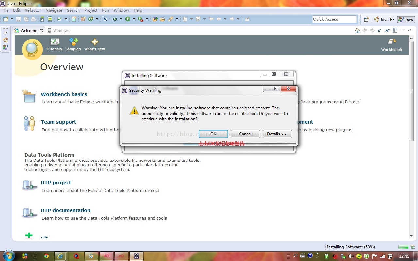Click Cancel in the Security Warning dialog
The width and height of the screenshot is (418, 261).
(245, 134)
